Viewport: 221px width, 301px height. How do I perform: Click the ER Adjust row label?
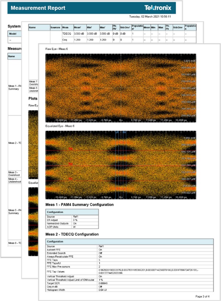click(52, 220)
